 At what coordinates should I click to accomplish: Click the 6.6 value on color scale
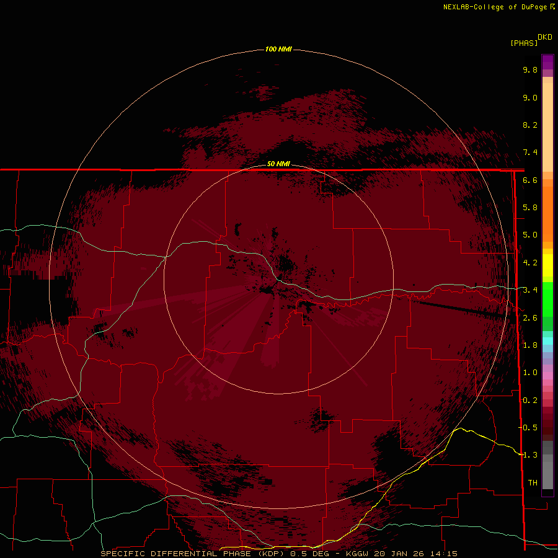coord(530,180)
